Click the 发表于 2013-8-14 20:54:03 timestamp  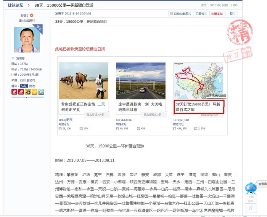tap(73, 13)
